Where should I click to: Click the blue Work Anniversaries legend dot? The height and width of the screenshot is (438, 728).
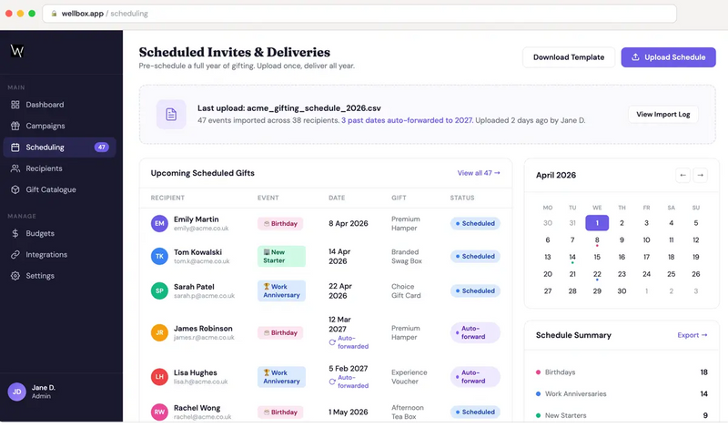(x=538, y=394)
